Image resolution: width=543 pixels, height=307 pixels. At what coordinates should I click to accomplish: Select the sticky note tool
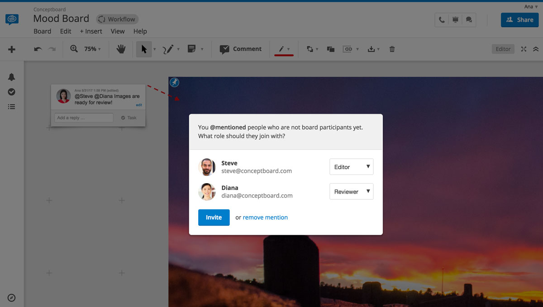[191, 49]
